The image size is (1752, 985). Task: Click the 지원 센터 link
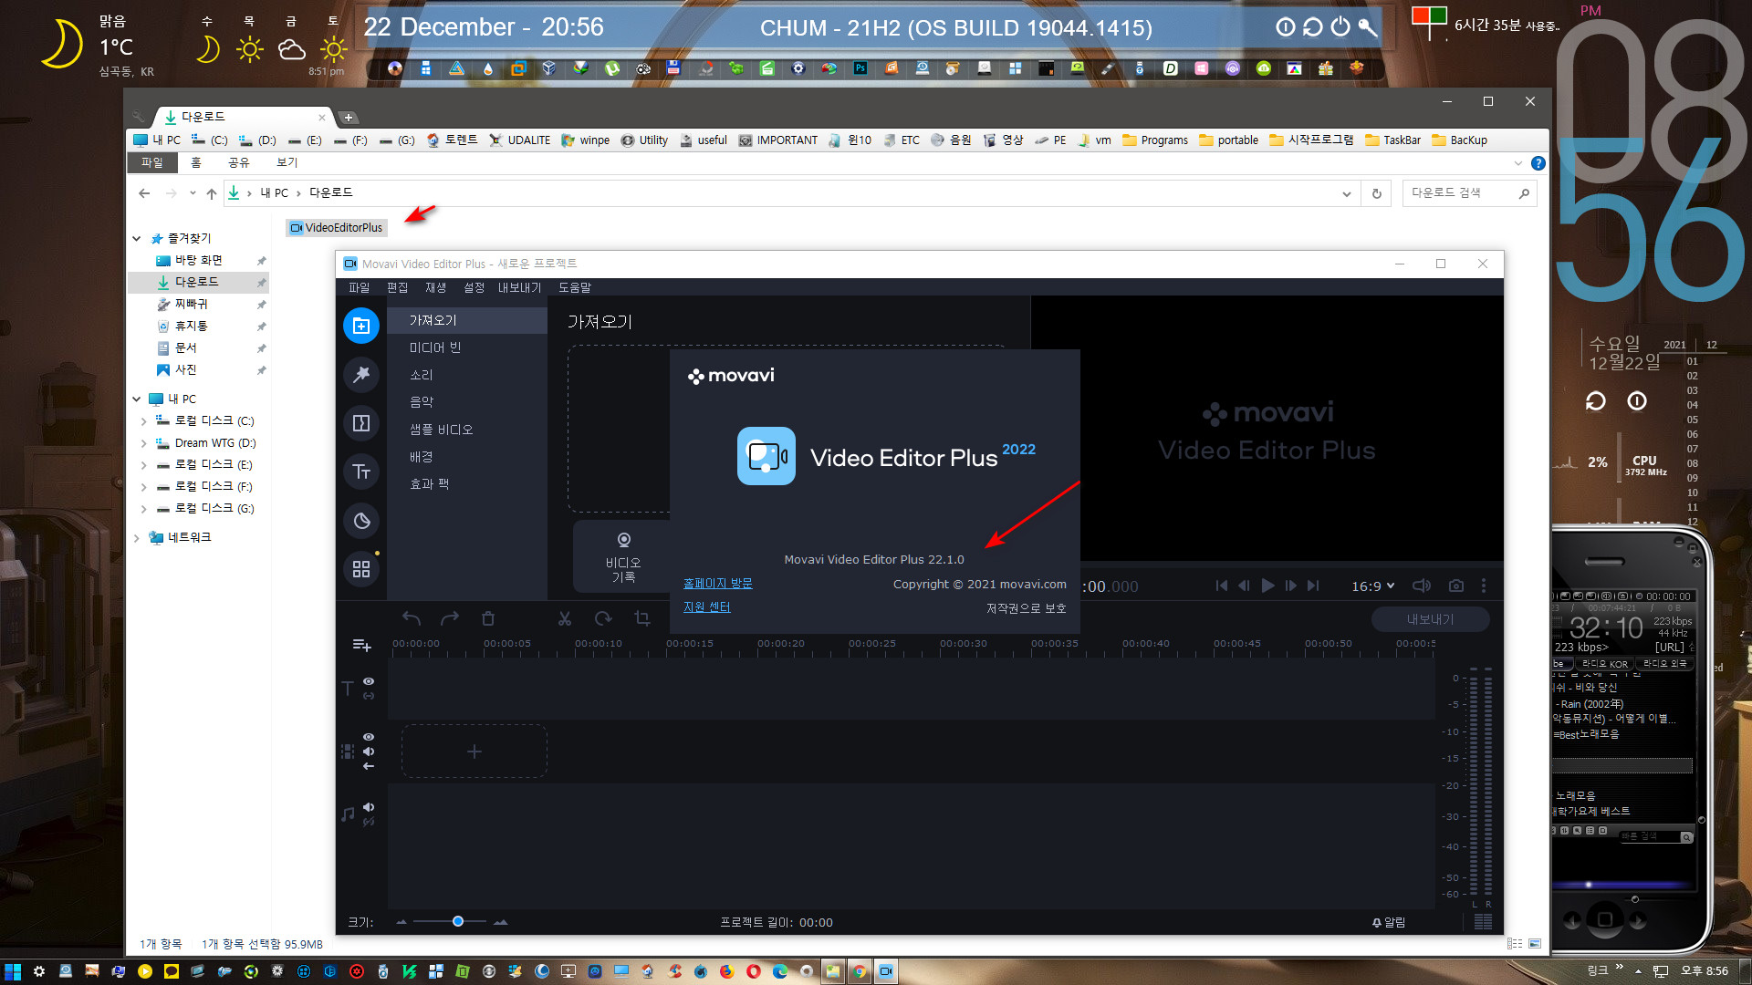click(707, 607)
